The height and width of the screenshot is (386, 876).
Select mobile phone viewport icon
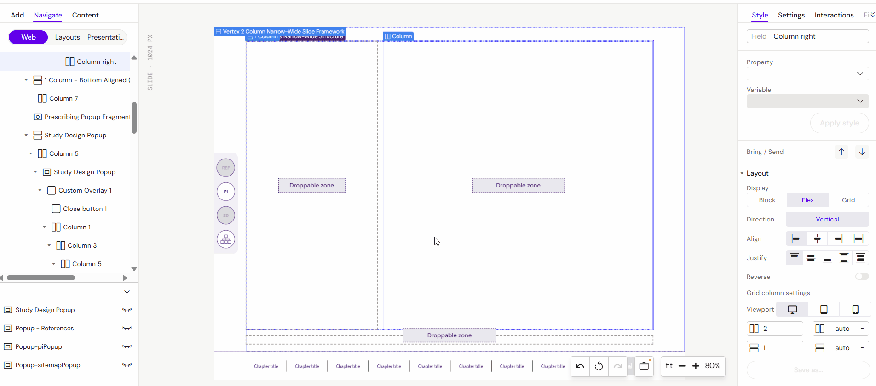[855, 309]
